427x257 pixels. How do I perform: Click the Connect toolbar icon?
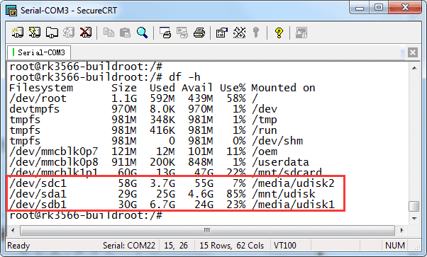click(18, 33)
